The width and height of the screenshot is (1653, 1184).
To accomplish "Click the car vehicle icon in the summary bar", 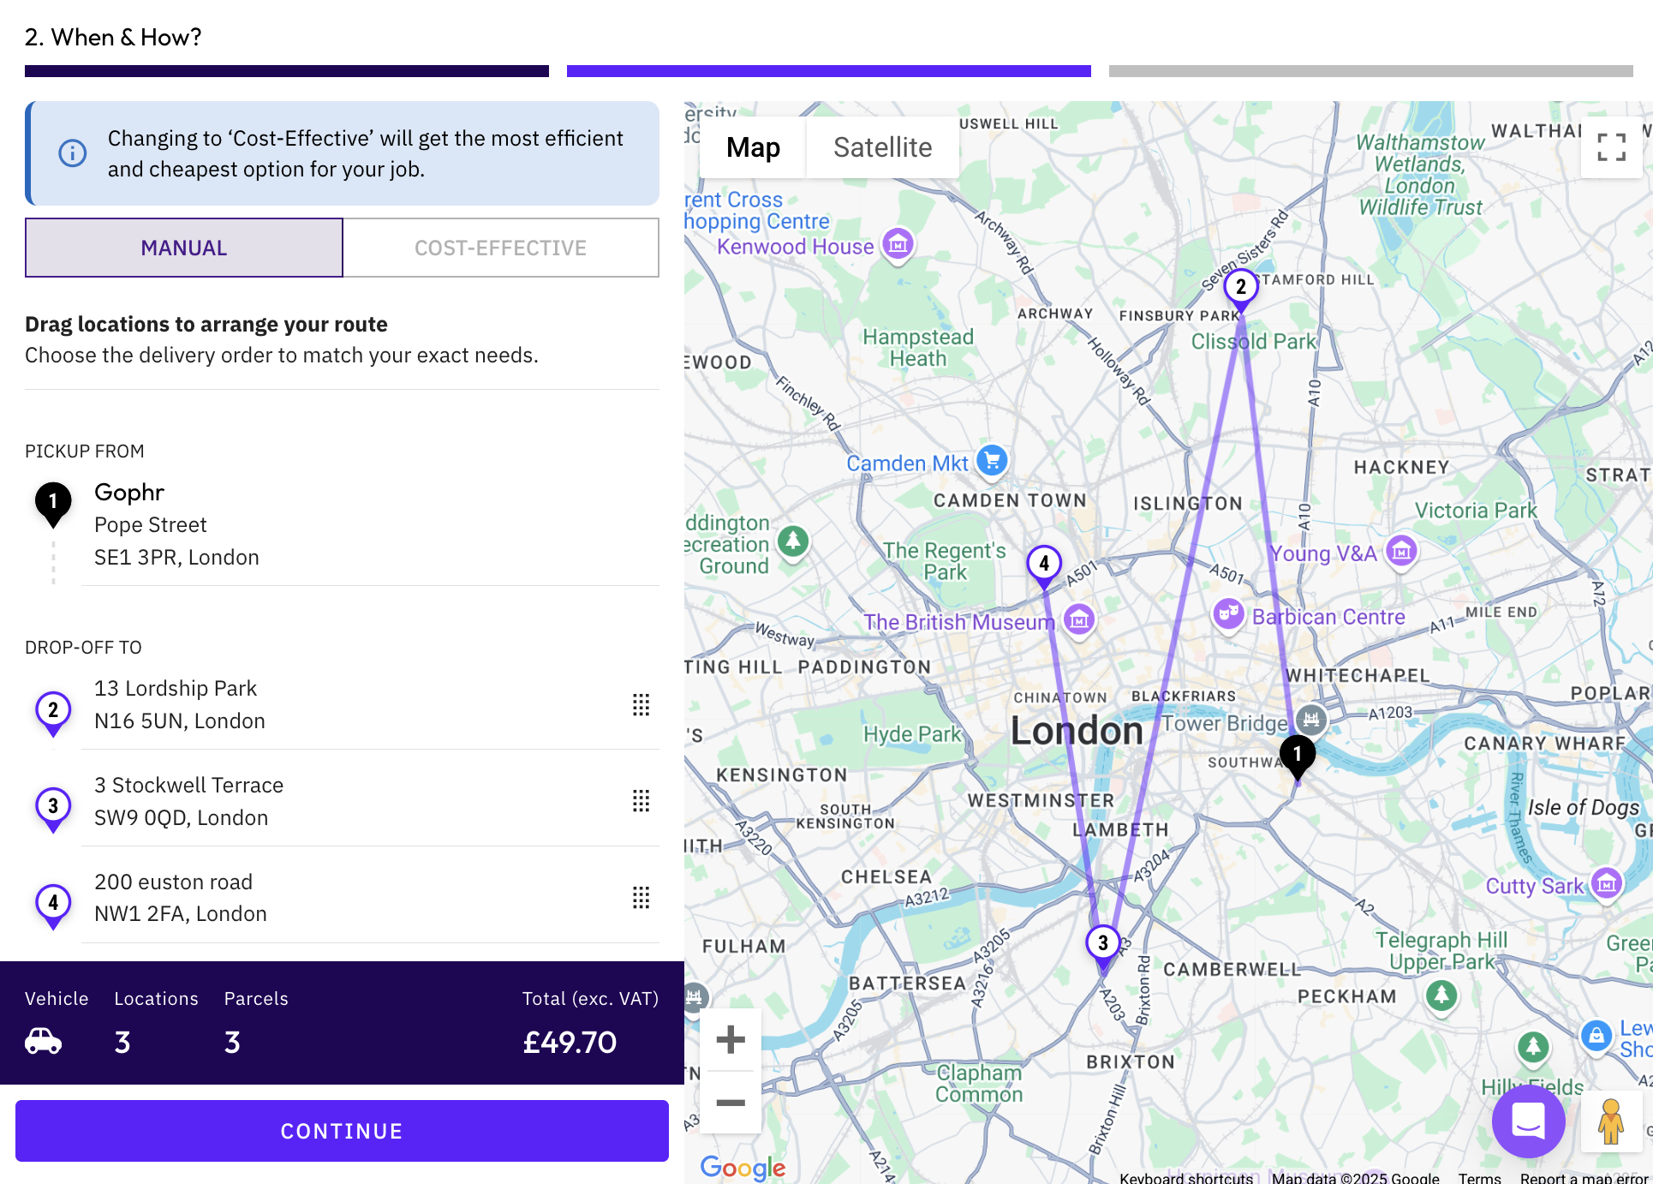I will point(43,1041).
